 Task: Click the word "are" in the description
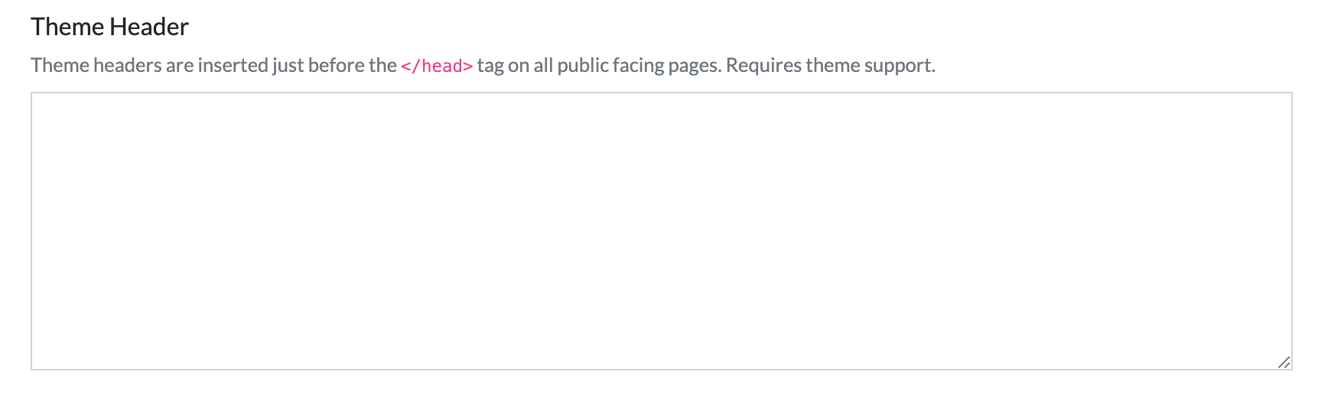[x=180, y=66]
